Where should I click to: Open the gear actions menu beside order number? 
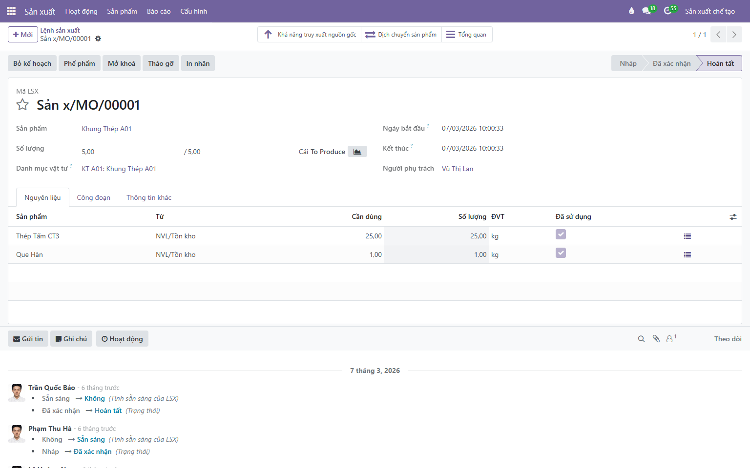pyautogui.click(x=98, y=39)
